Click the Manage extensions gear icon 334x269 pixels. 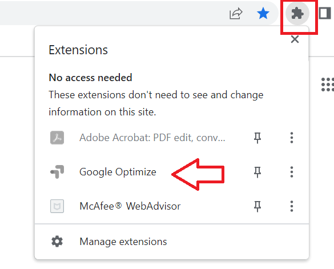(x=57, y=242)
